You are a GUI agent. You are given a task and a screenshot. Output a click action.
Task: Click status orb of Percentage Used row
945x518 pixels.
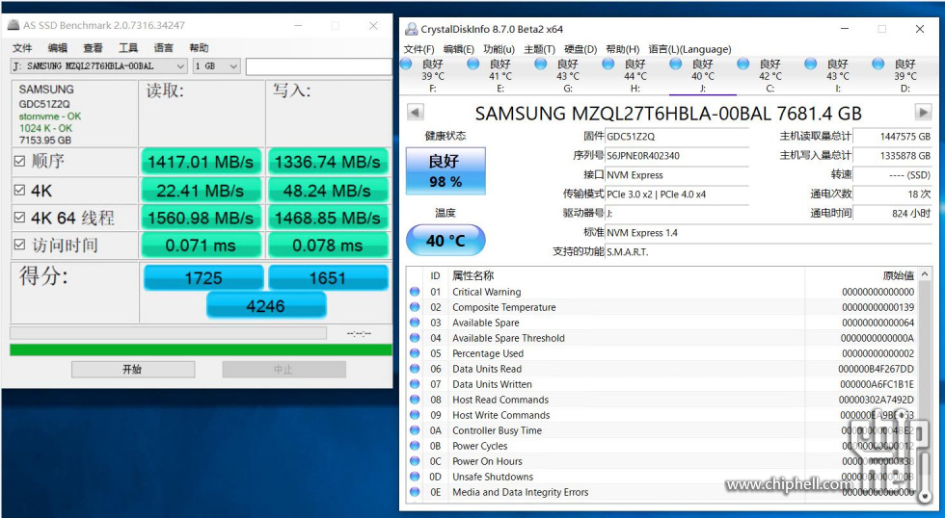coord(415,353)
